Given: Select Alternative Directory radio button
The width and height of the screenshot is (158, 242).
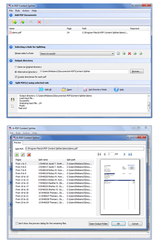Looking at the screenshot, I should [x=16, y=72].
